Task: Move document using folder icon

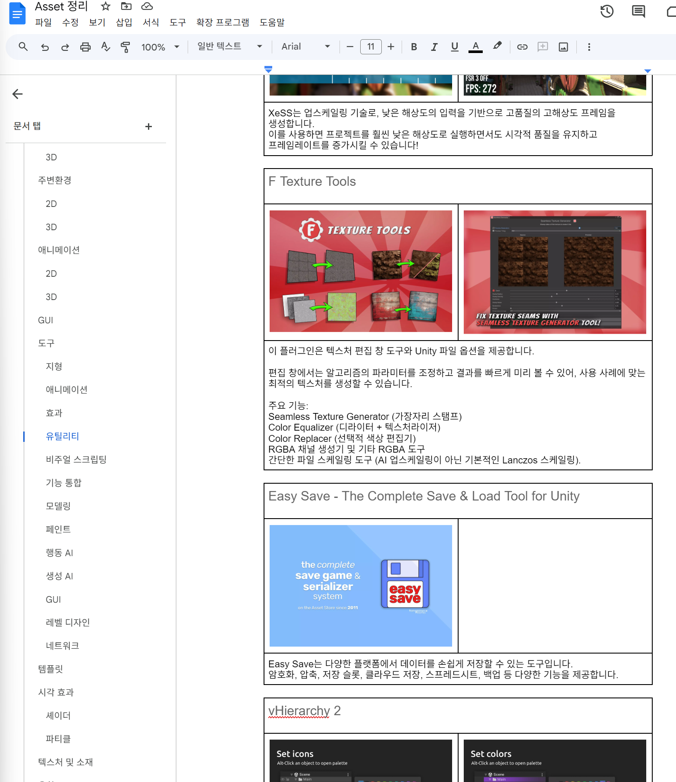Action: [126, 6]
